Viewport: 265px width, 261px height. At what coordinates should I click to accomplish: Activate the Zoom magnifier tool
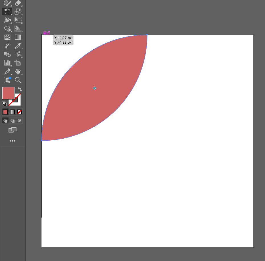tap(18, 80)
